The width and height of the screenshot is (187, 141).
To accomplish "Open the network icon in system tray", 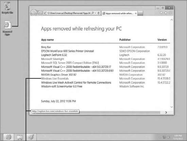I will click(164, 137).
